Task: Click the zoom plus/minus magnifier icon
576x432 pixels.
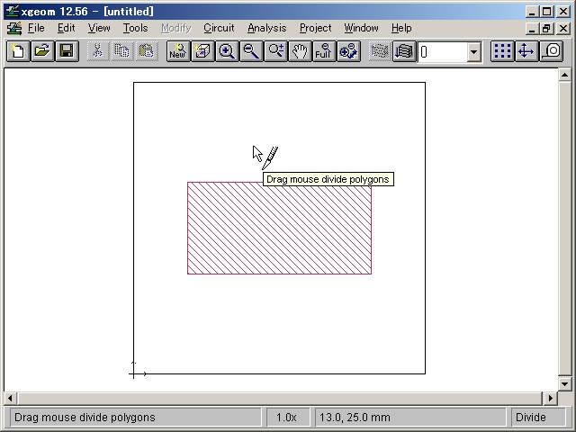Action: coord(275,51)
